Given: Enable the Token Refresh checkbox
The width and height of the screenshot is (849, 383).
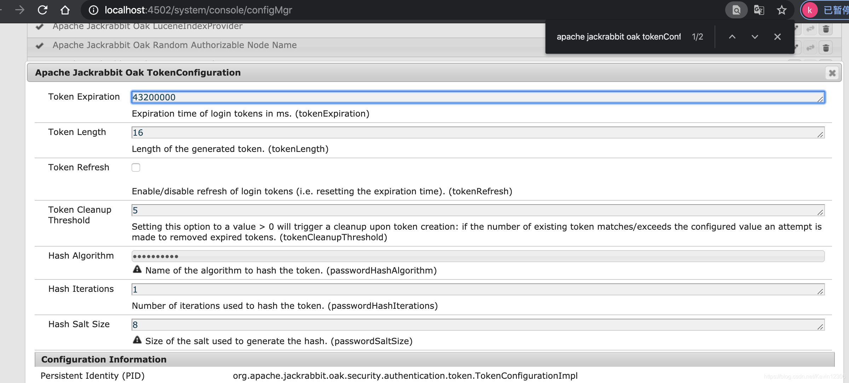Looking at the screenshot, I should (136, 167).
